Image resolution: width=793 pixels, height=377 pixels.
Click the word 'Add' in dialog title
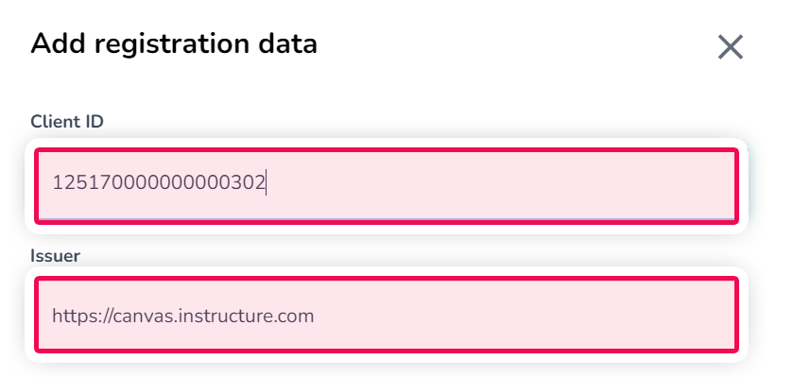pos(59,44)
